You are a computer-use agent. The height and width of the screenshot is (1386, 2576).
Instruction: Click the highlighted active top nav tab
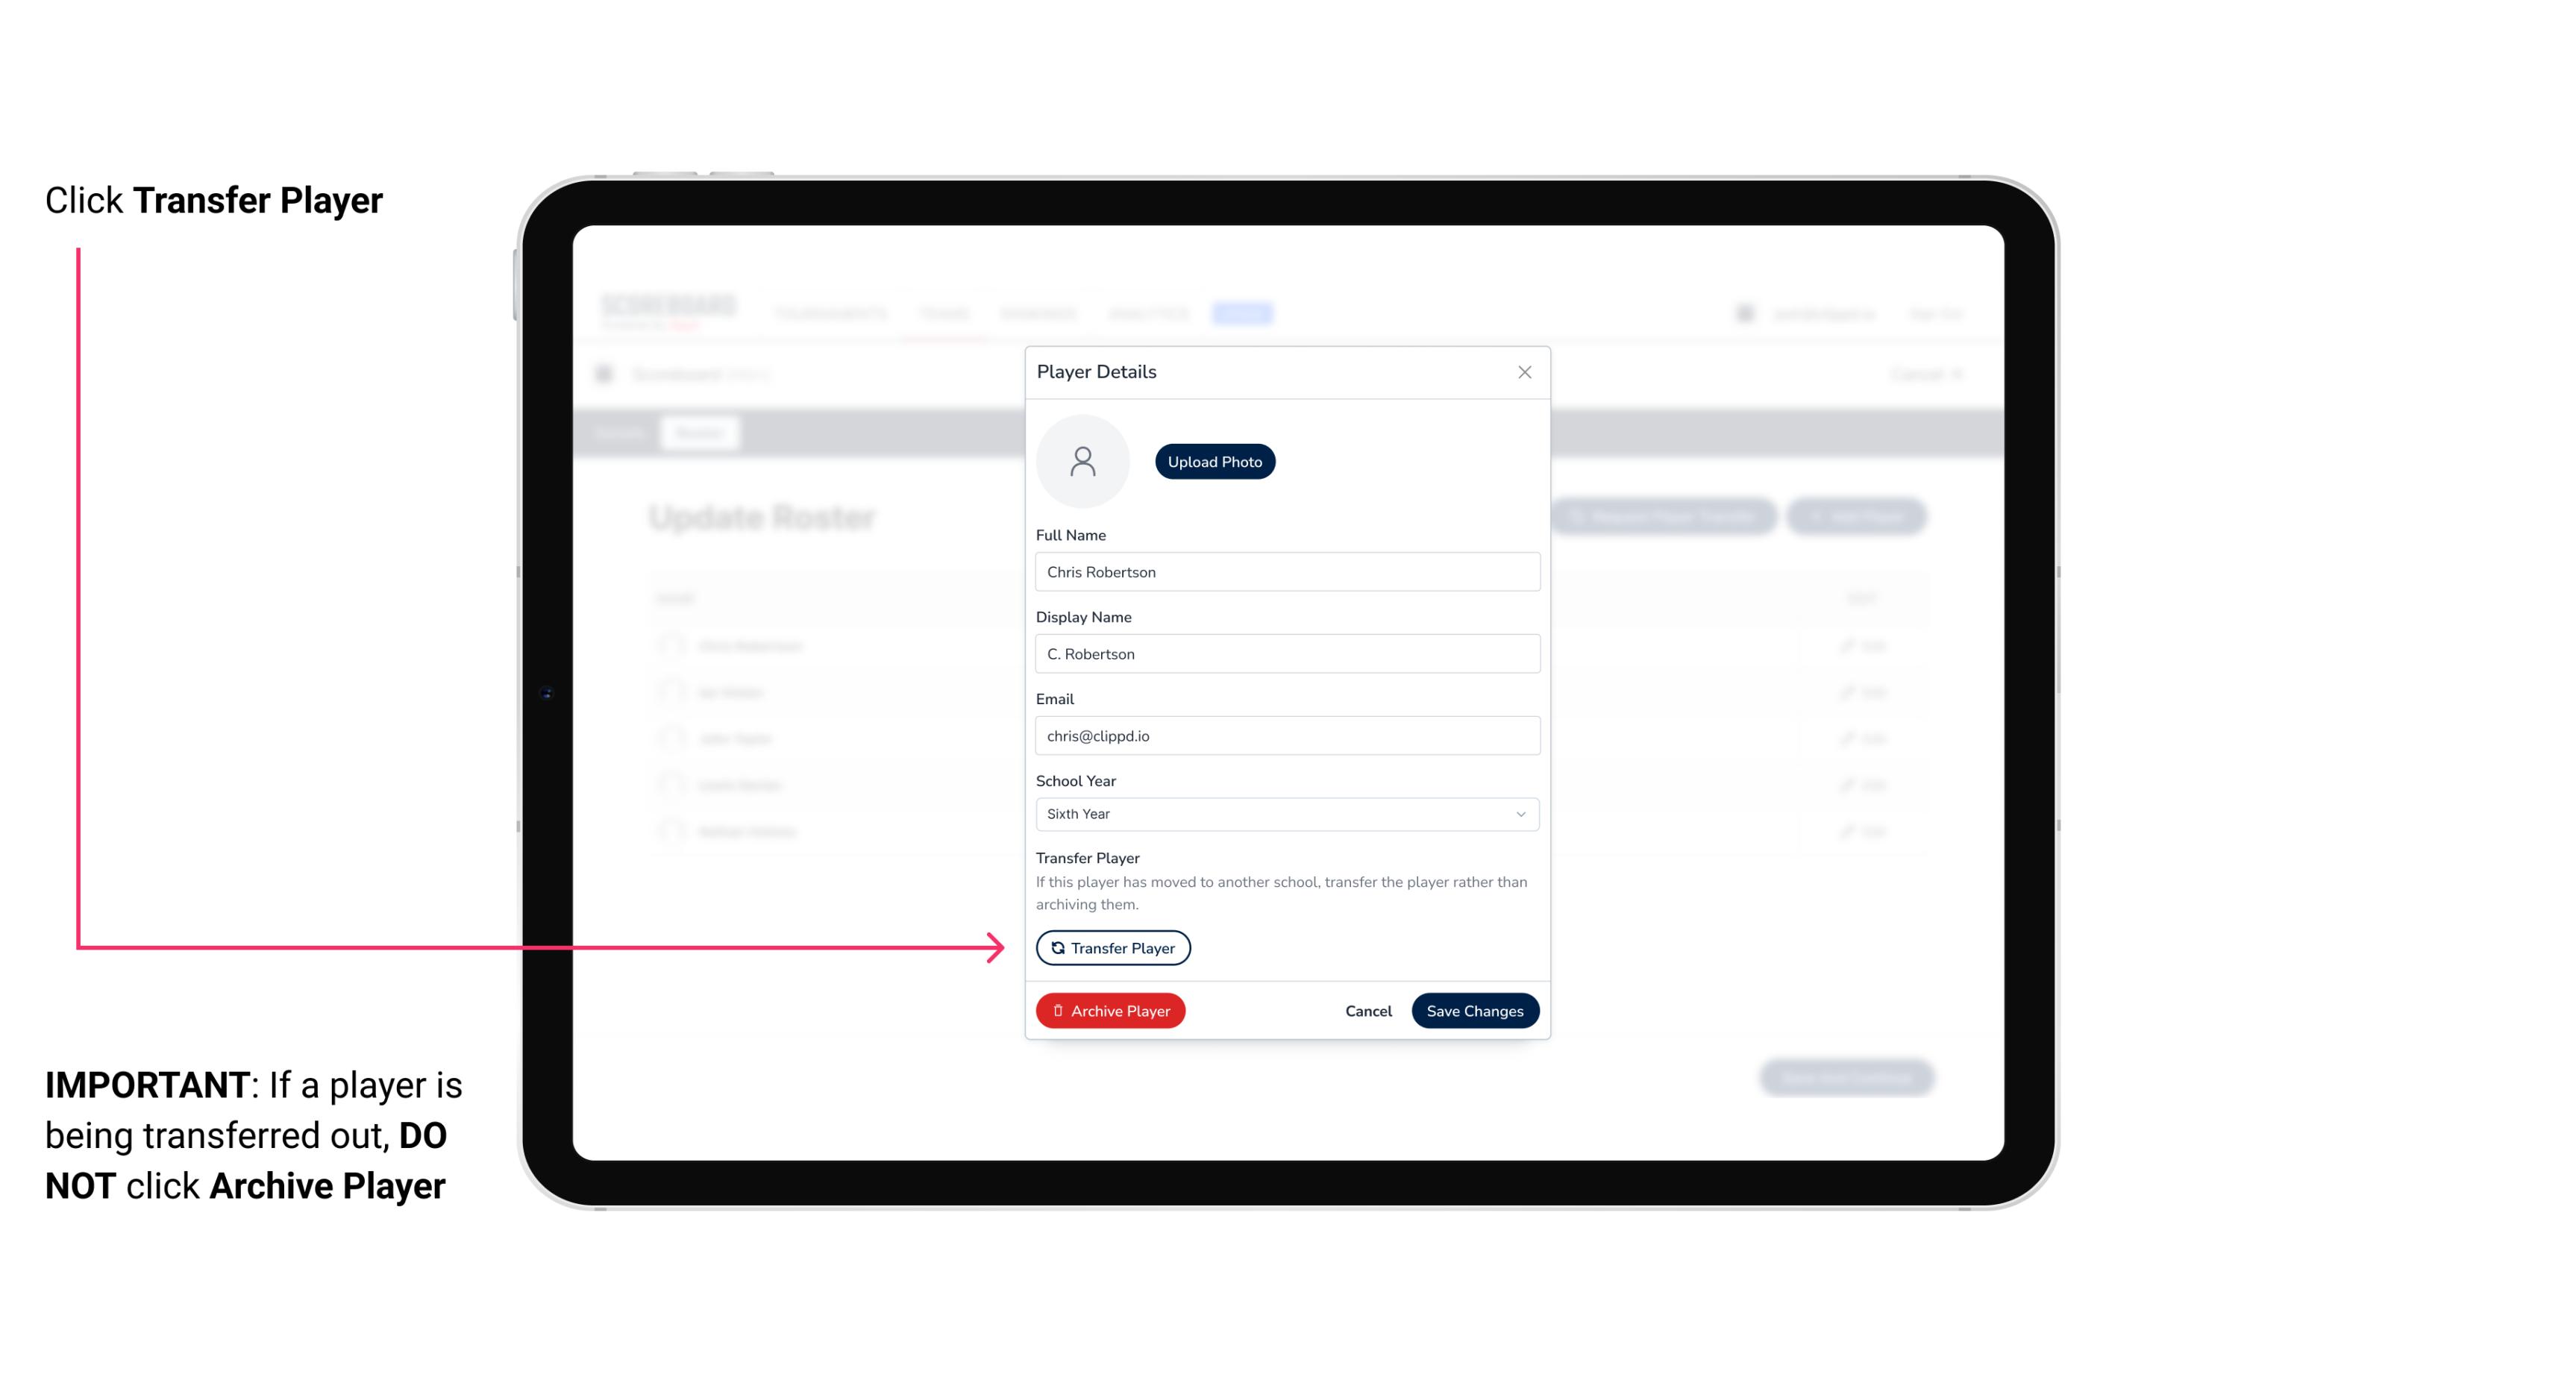[x=1246, y=313]
